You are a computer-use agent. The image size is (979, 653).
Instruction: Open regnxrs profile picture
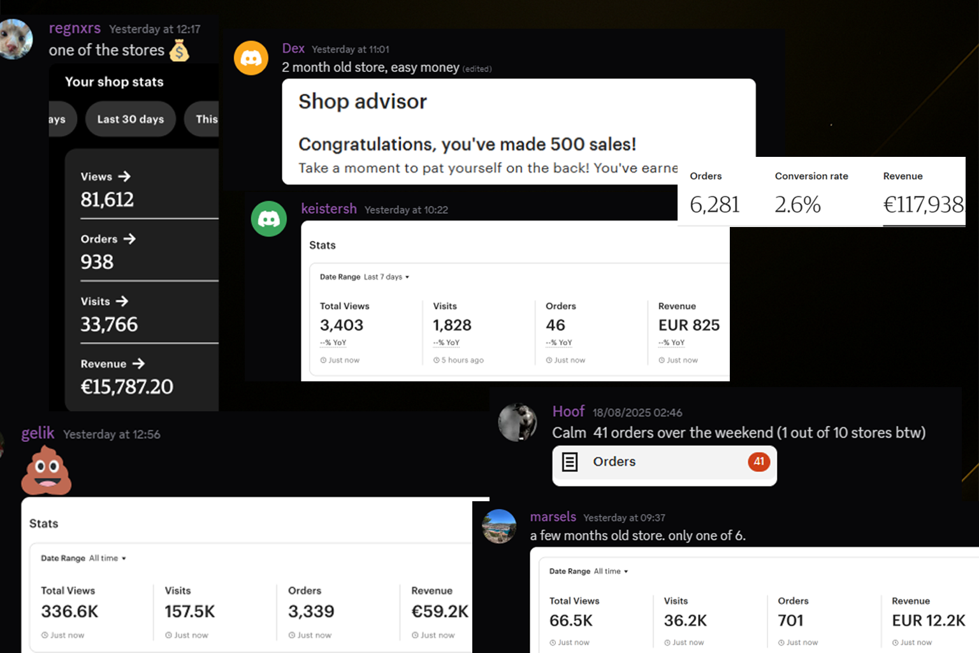(x=15, y=39)
